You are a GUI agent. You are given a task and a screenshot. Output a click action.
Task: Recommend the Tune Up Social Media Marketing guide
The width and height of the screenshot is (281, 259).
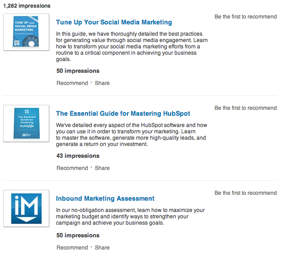[72, 83]
